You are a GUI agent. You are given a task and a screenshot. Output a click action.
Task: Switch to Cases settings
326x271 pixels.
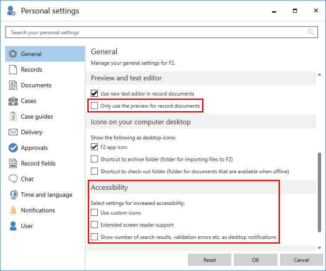[x=45, y=101]
